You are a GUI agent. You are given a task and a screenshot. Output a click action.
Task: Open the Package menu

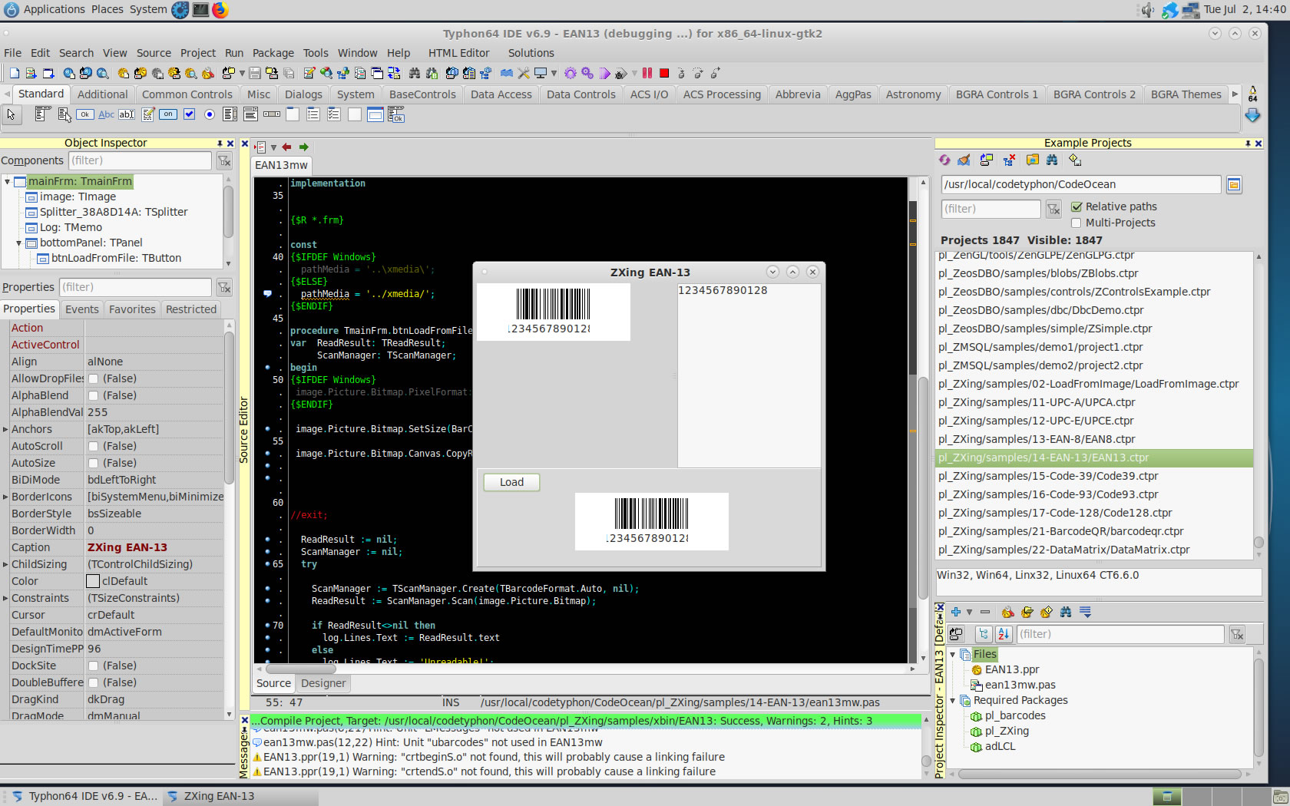pos(273,53)
